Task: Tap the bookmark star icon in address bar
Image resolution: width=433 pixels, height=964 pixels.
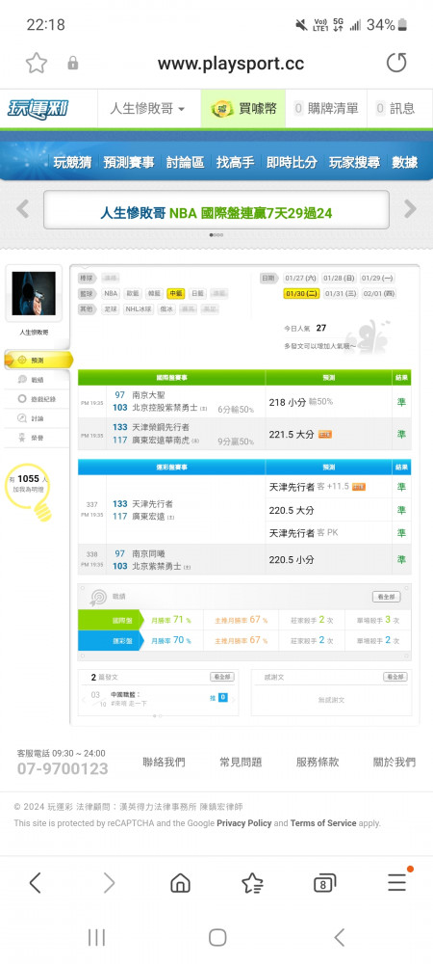Action: coord(37,64)
